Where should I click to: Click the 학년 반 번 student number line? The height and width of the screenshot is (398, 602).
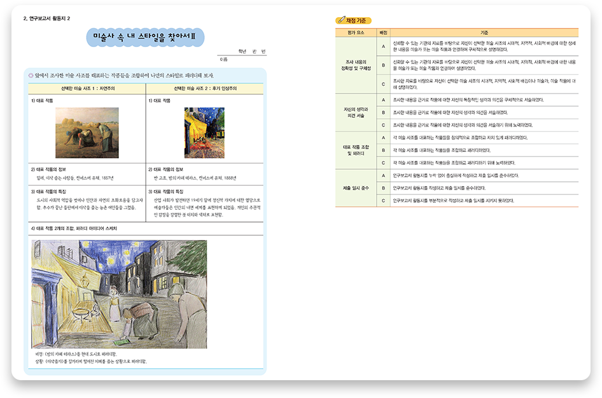251,51
